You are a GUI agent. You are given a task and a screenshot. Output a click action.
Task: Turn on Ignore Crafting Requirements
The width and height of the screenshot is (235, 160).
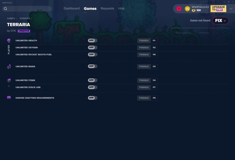click(x=93, y=98)
